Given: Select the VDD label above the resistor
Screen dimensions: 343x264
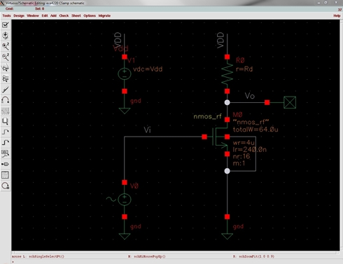Looking at the screenshot, I should click(220, 41).
